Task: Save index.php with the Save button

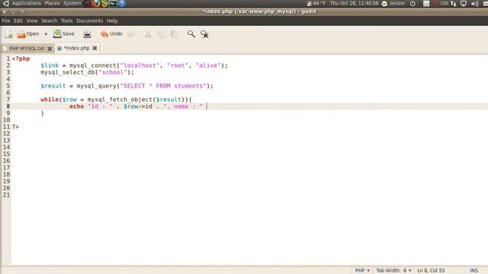Action: coord(64,33)
